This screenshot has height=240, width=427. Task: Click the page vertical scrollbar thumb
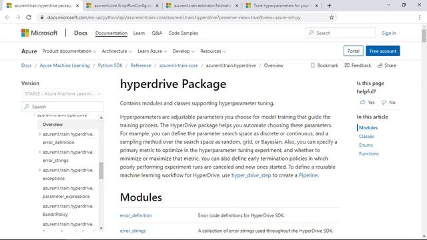[x=424, y=35]
